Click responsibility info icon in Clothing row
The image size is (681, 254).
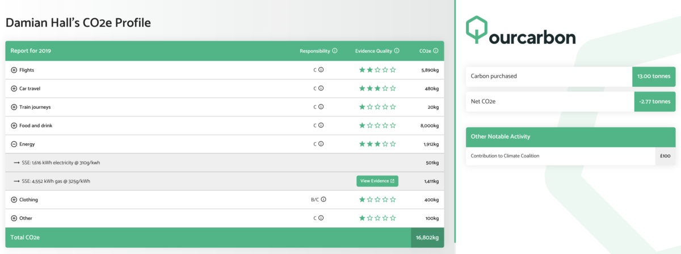(323, 200)
